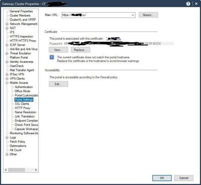The image size is (201, 185).
Task: Open Fetch Policy page
Action: 17,142
